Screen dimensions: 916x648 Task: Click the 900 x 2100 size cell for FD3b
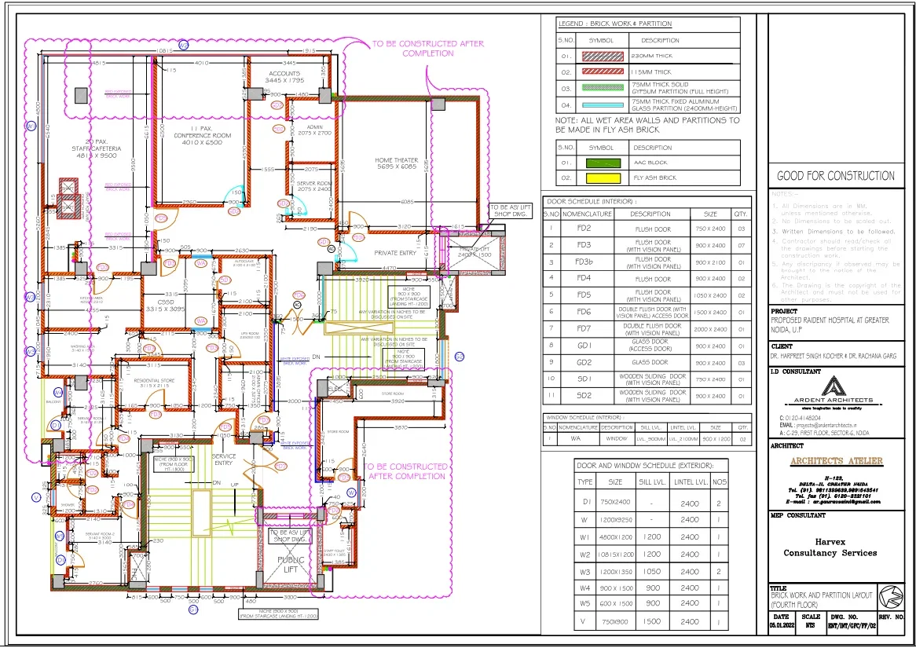710,262
